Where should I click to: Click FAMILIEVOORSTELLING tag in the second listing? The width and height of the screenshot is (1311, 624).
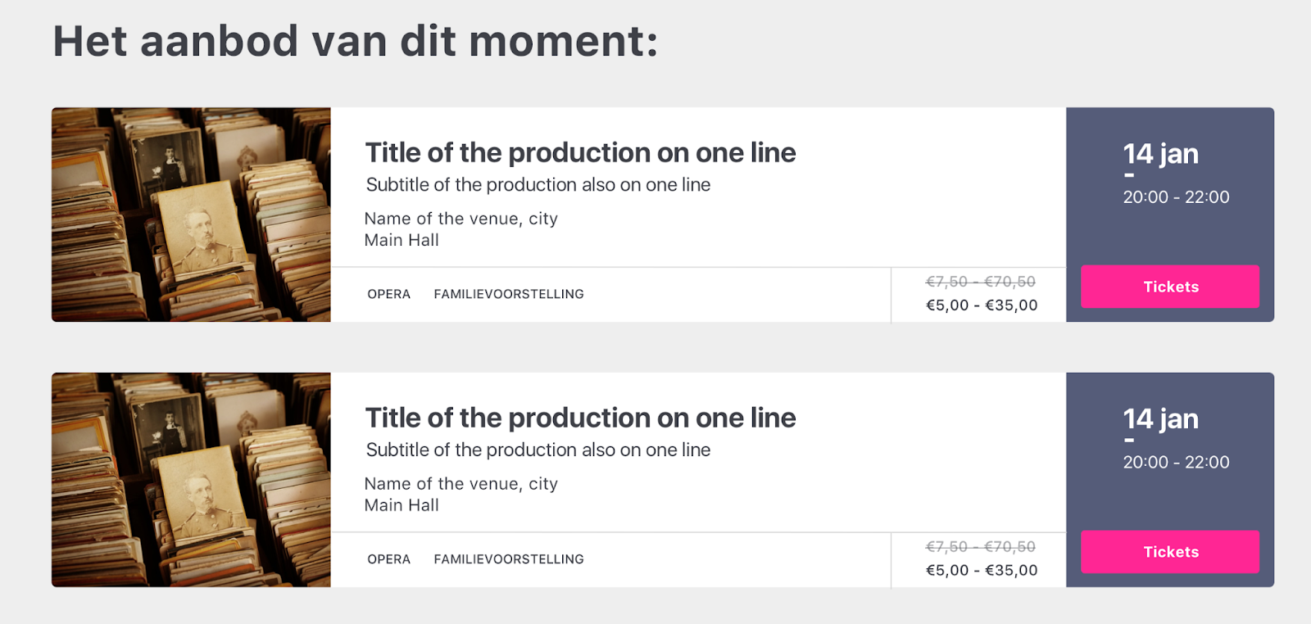pos(509,559)
